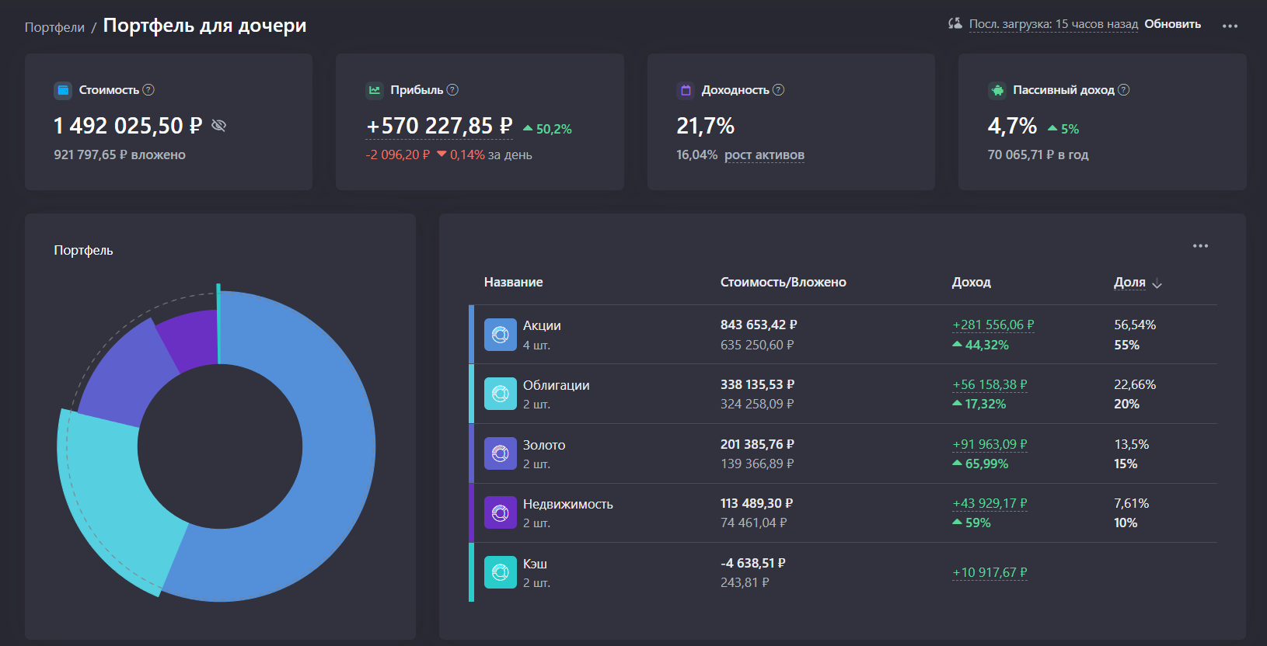
Task: Click the Золото row icon
Action: (501, 453)
